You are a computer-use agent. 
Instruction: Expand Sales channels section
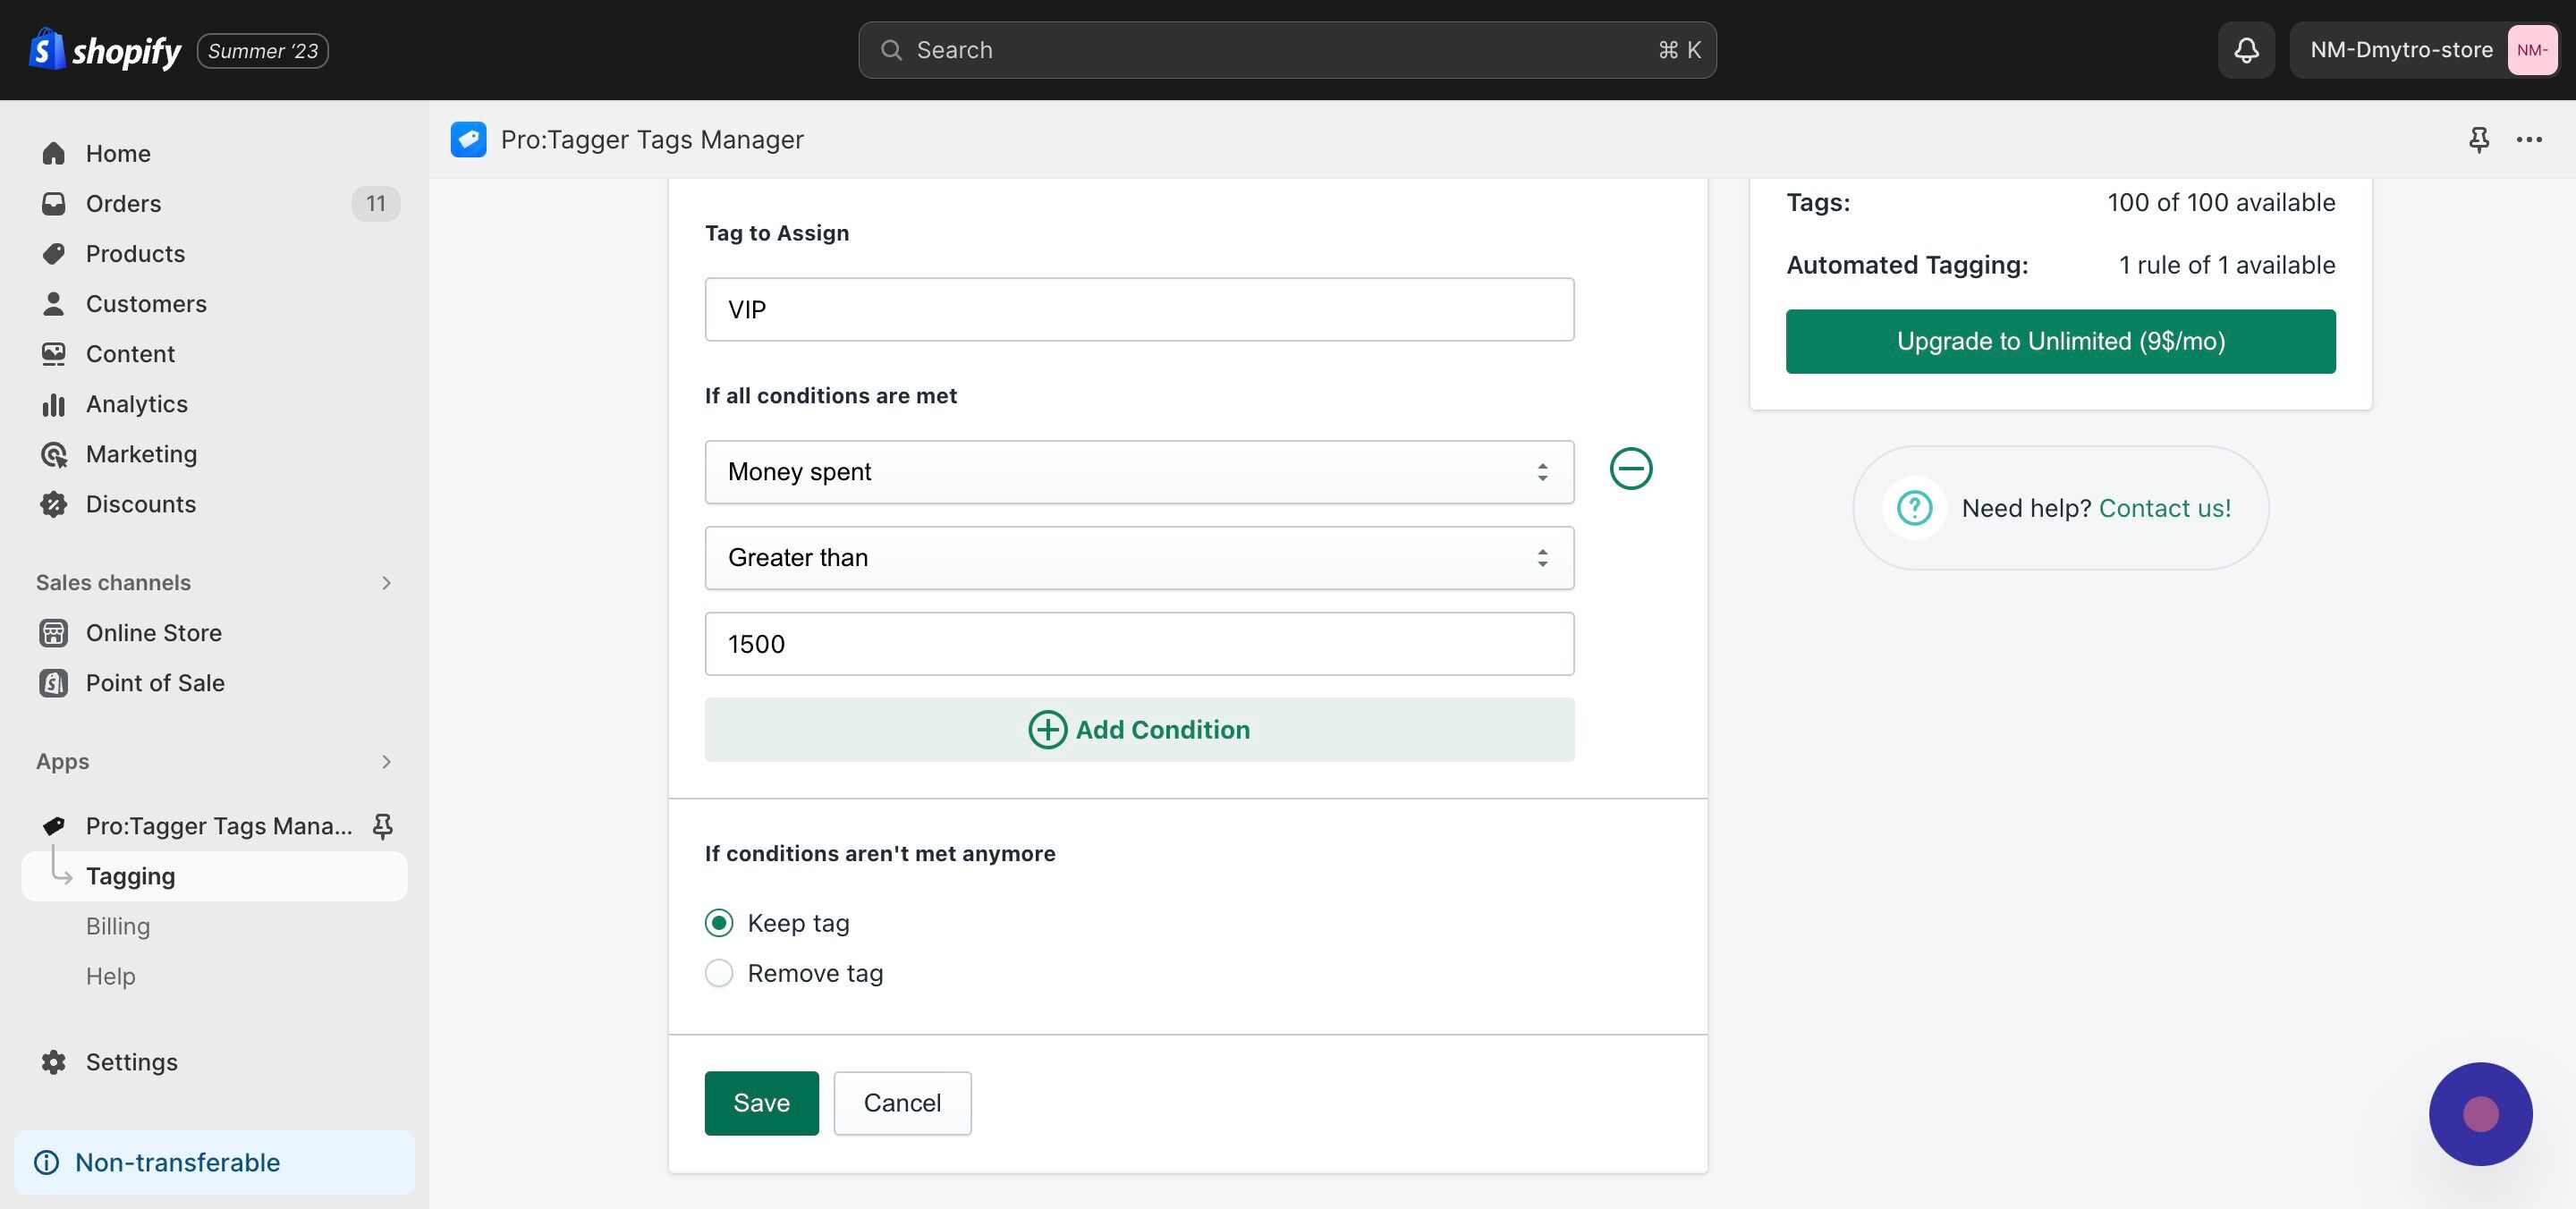pyautogui.click(x=386, y=582)
